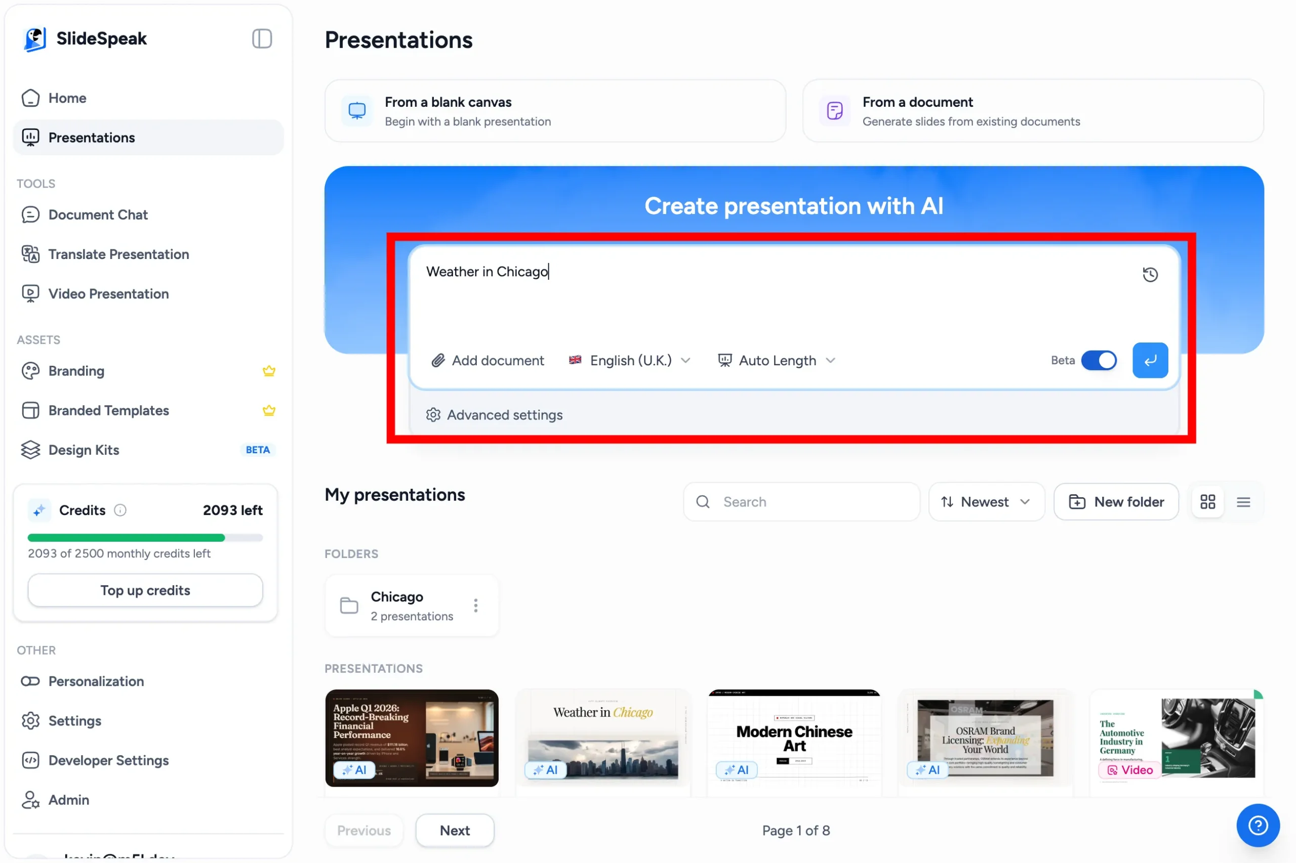The height and width of the screenshot is (863, 1296).
Task: Click the New folder button
Action: point(1115,501)
